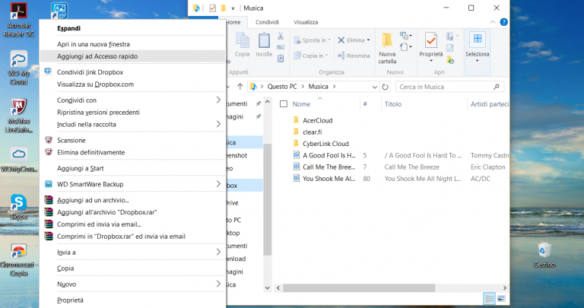584x308 pixels.
Task: Click the Elimina button in the ribbon
Action: [x=354, y=40]
